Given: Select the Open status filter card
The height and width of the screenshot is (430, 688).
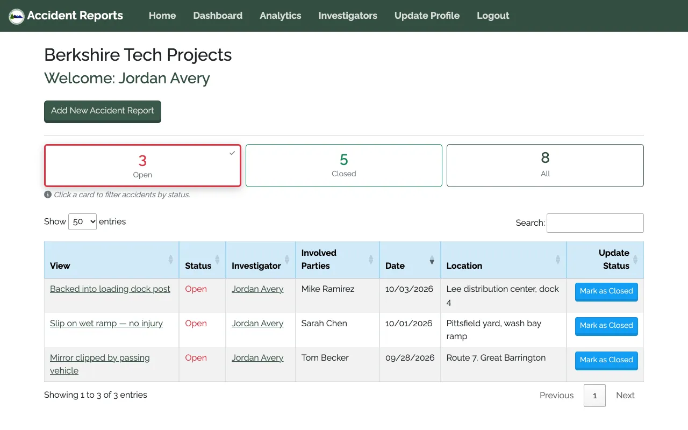Looking at the screenshot, I should click(x=142, y=166).
